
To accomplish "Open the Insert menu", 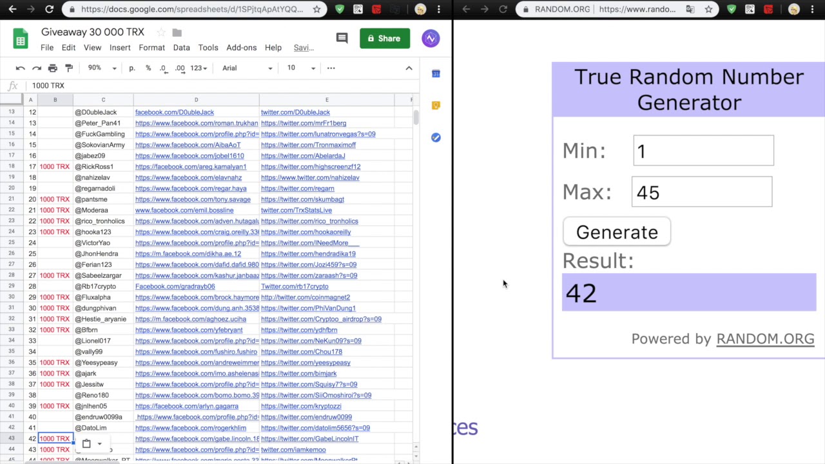I will (120, 48).
